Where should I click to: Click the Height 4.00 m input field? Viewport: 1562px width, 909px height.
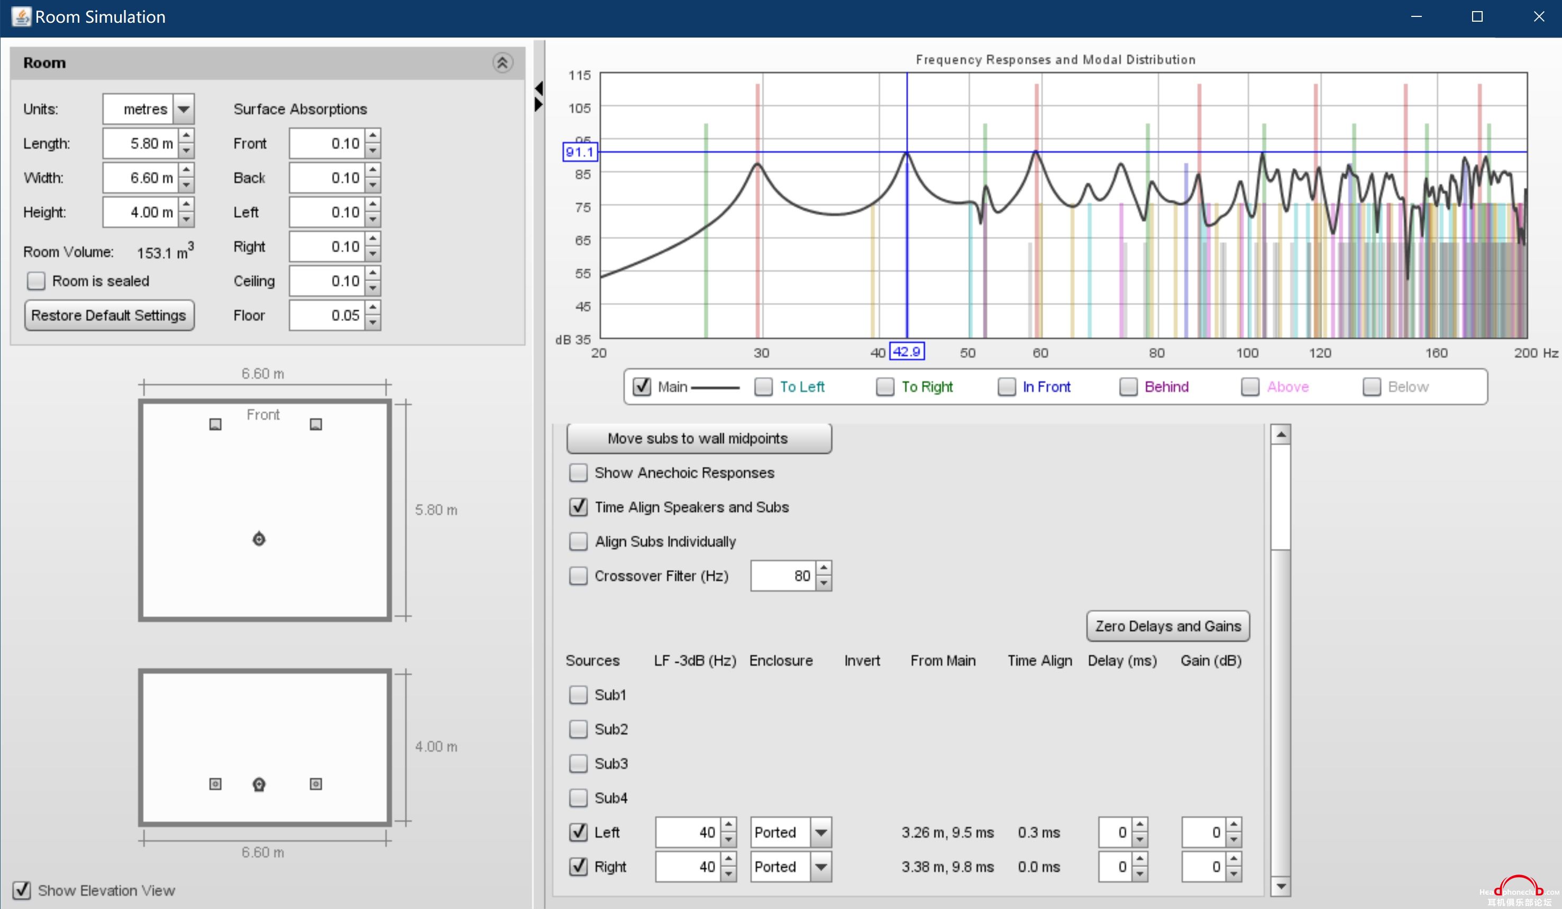141,212
